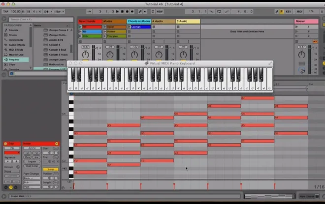Launch the 11th clip
Screen dimensions: 325x204
(80, 36)
